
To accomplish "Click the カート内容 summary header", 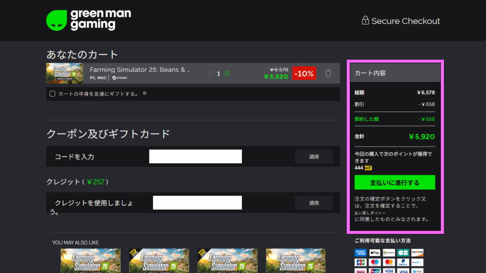I will click(395, 73).
